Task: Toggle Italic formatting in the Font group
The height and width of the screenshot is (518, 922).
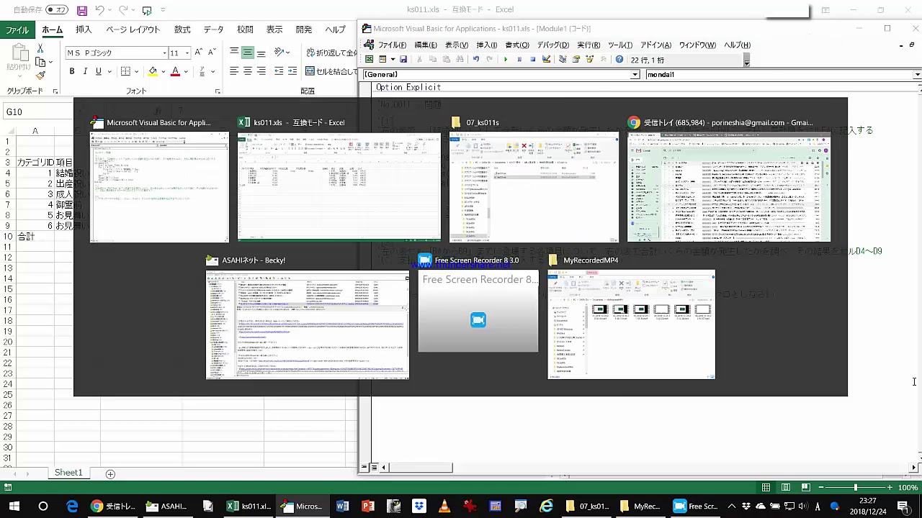Action: (85, 71)
